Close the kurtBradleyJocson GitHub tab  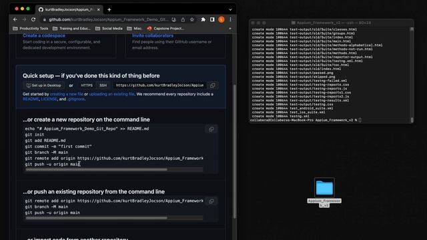[x=99, y=9]
